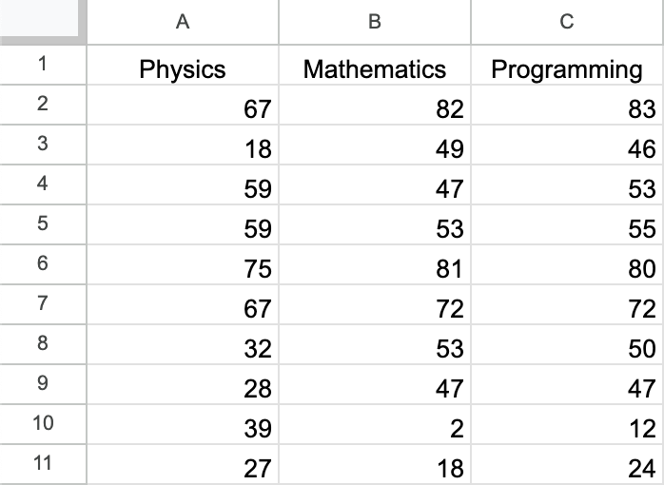
Task: Select row 3 header
Action: pyautogui.click(x=43, y=145)
